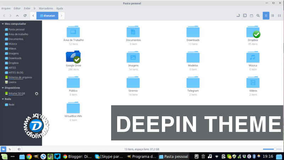
Task: Switch to list view
Action: [273, 16]
